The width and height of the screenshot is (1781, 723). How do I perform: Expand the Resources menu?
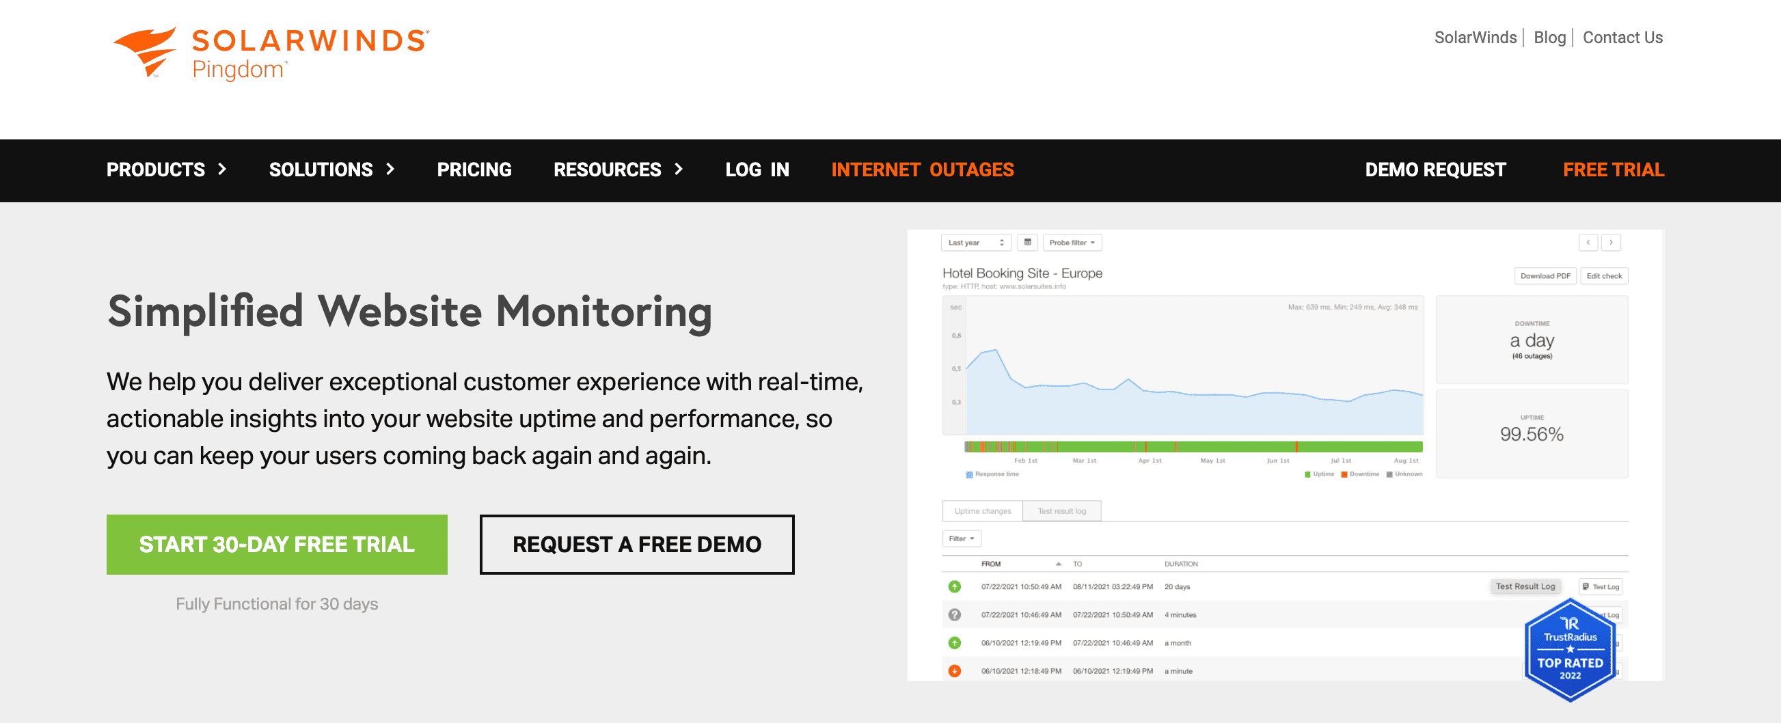(x=617, y=170)
